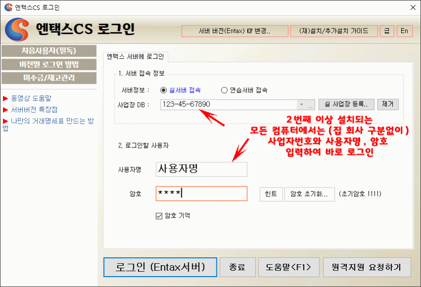Open the 처음사용자(필독) sidebar menu
Screen dimensions: 421x287
(x=49, y=50)
